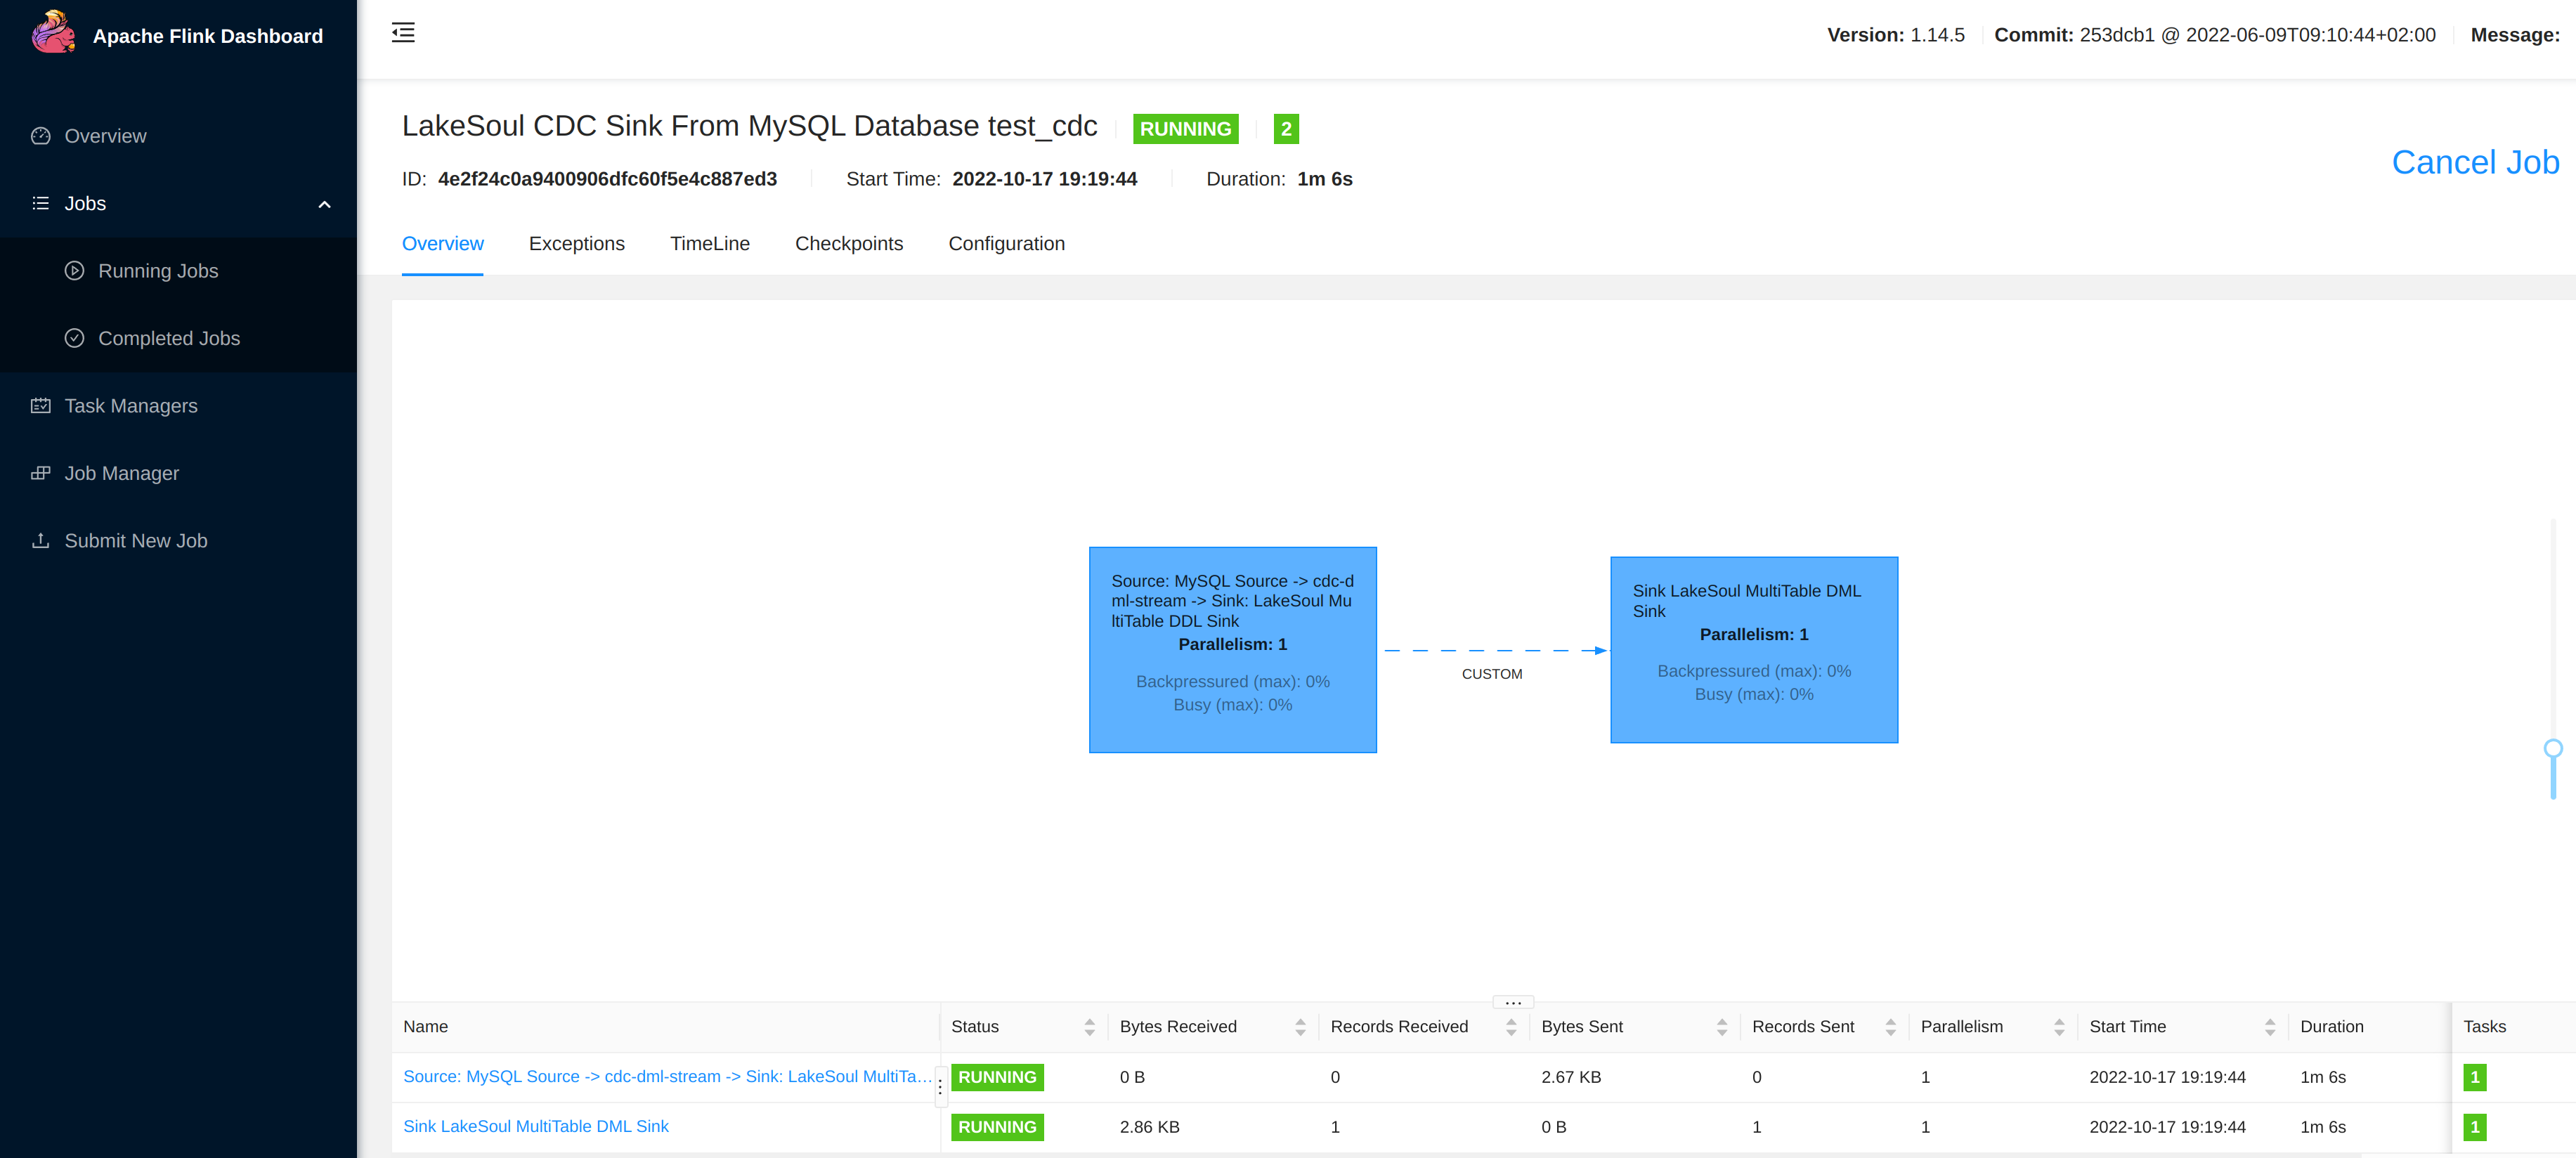Viewport: 2576px width, 1158px height.
Task: Switch to the job Overview tab
Action: [442, 243]
